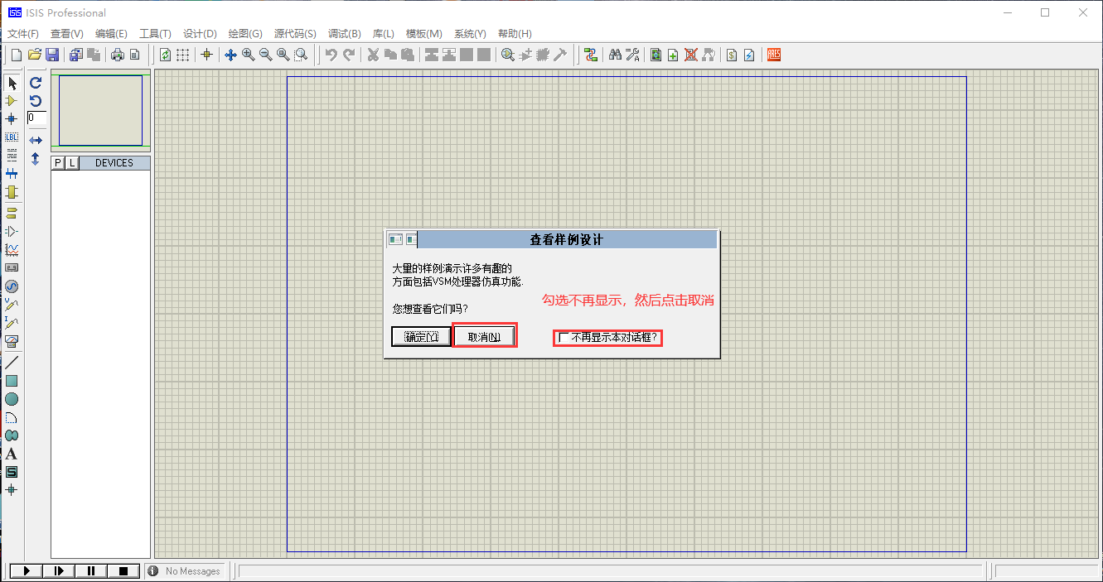Expand the 调试(B) debug menu
The height and width of the screenshot is (582, 1103).
(x=344, y=34)
